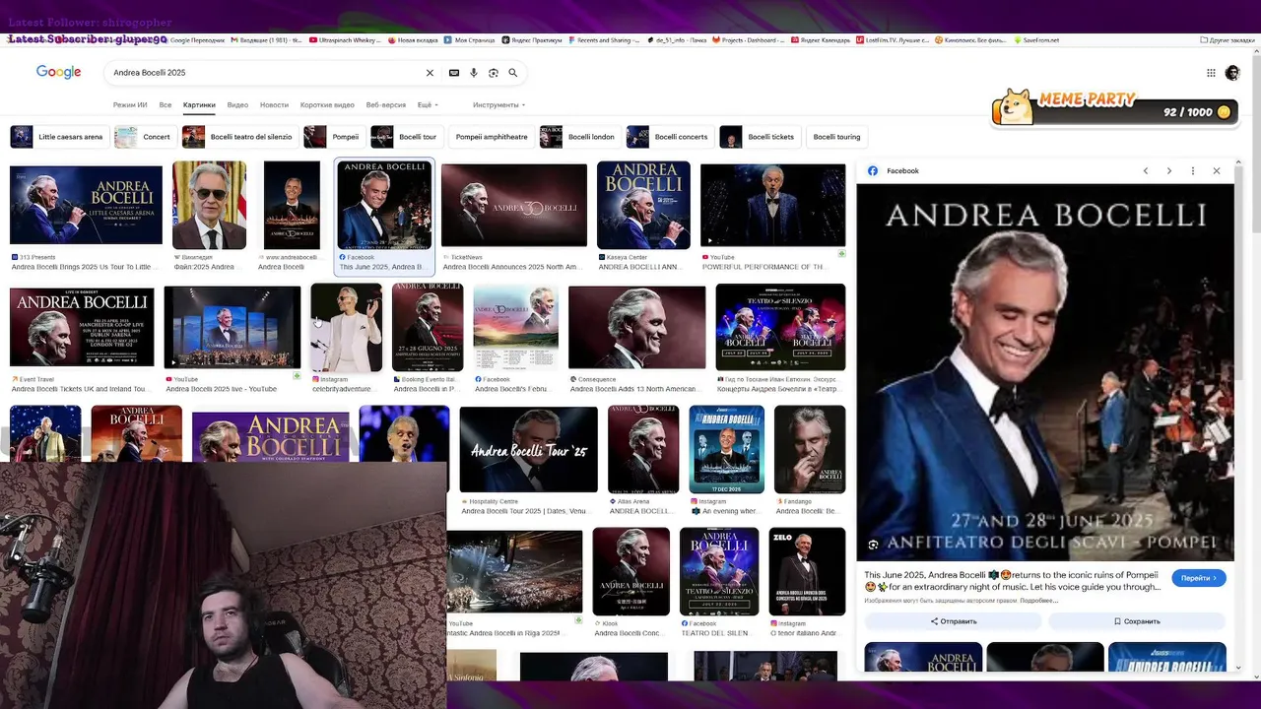
Task: Show the next image in the preview panel
Action: point(1169,171)
